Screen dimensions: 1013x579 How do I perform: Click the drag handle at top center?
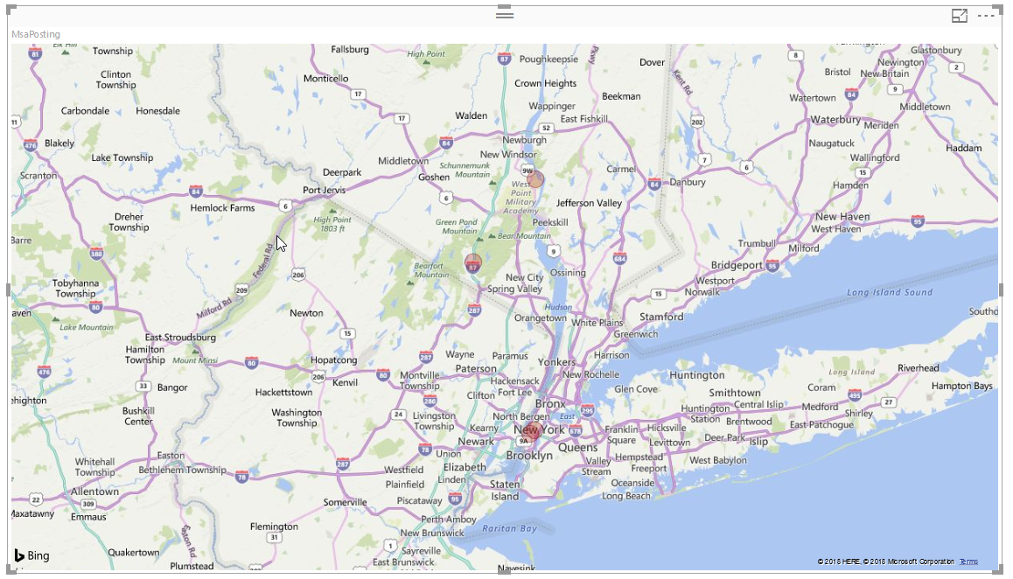pyautogui.click(x=505, y=14)
